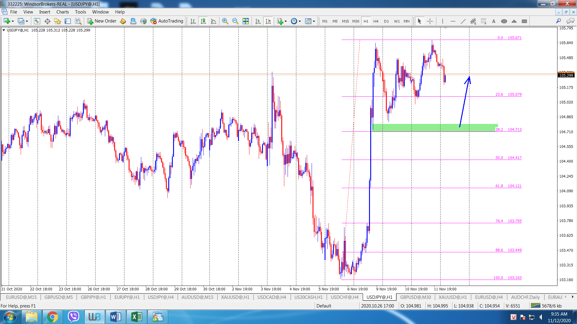Open the Strategy Tester icon
Screen dimensions: 577x324
click(x=78, y=21)
